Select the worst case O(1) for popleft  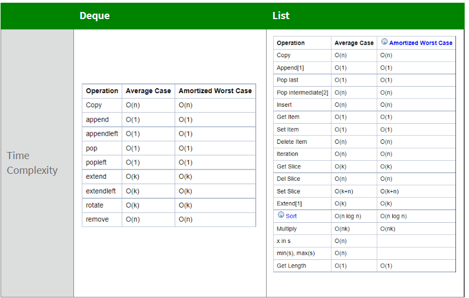[x=186, y=163]
